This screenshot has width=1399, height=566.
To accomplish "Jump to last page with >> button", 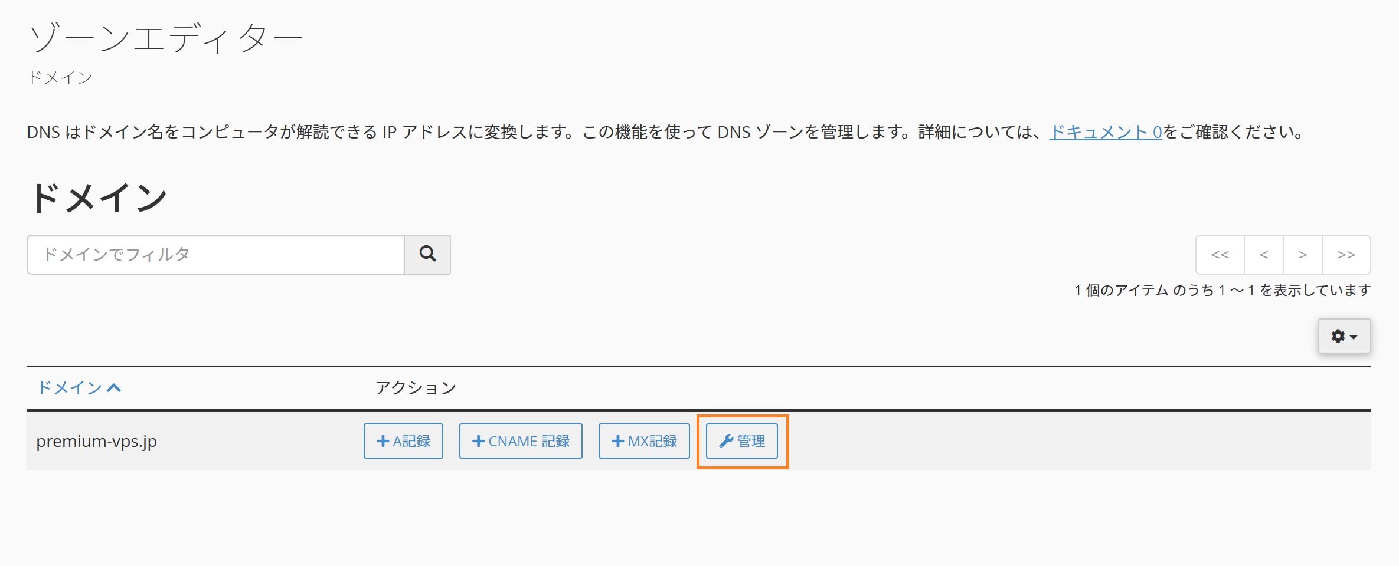I will (x=1346, y=255).
